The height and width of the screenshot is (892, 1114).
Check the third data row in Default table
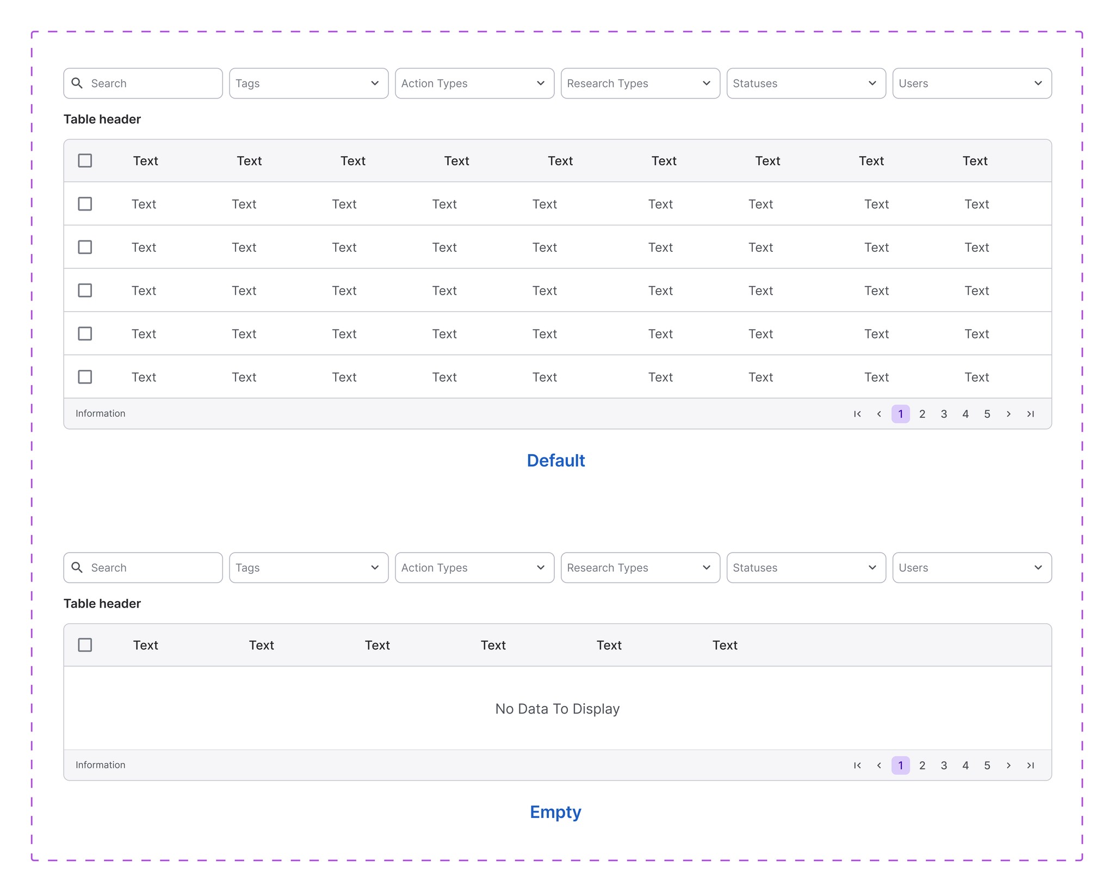click(x=85, y=290)
